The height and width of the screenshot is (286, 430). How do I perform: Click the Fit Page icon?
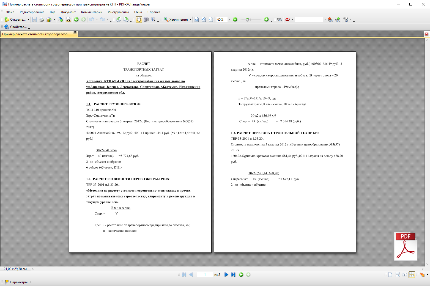(204, 20)
